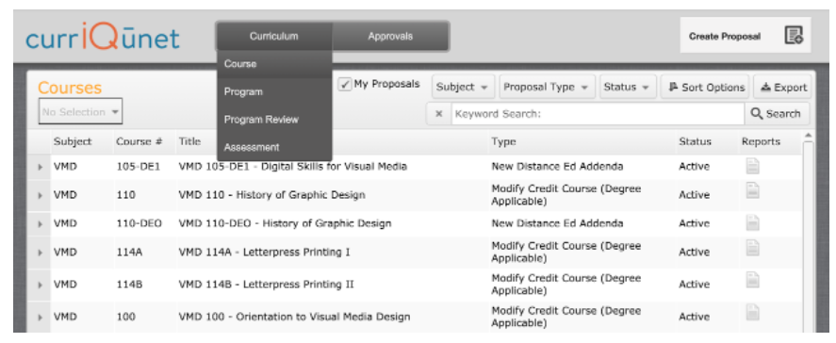Expand the VMD 100 Orientation row
The image size is (836, 343).
(x=40, y=317)
